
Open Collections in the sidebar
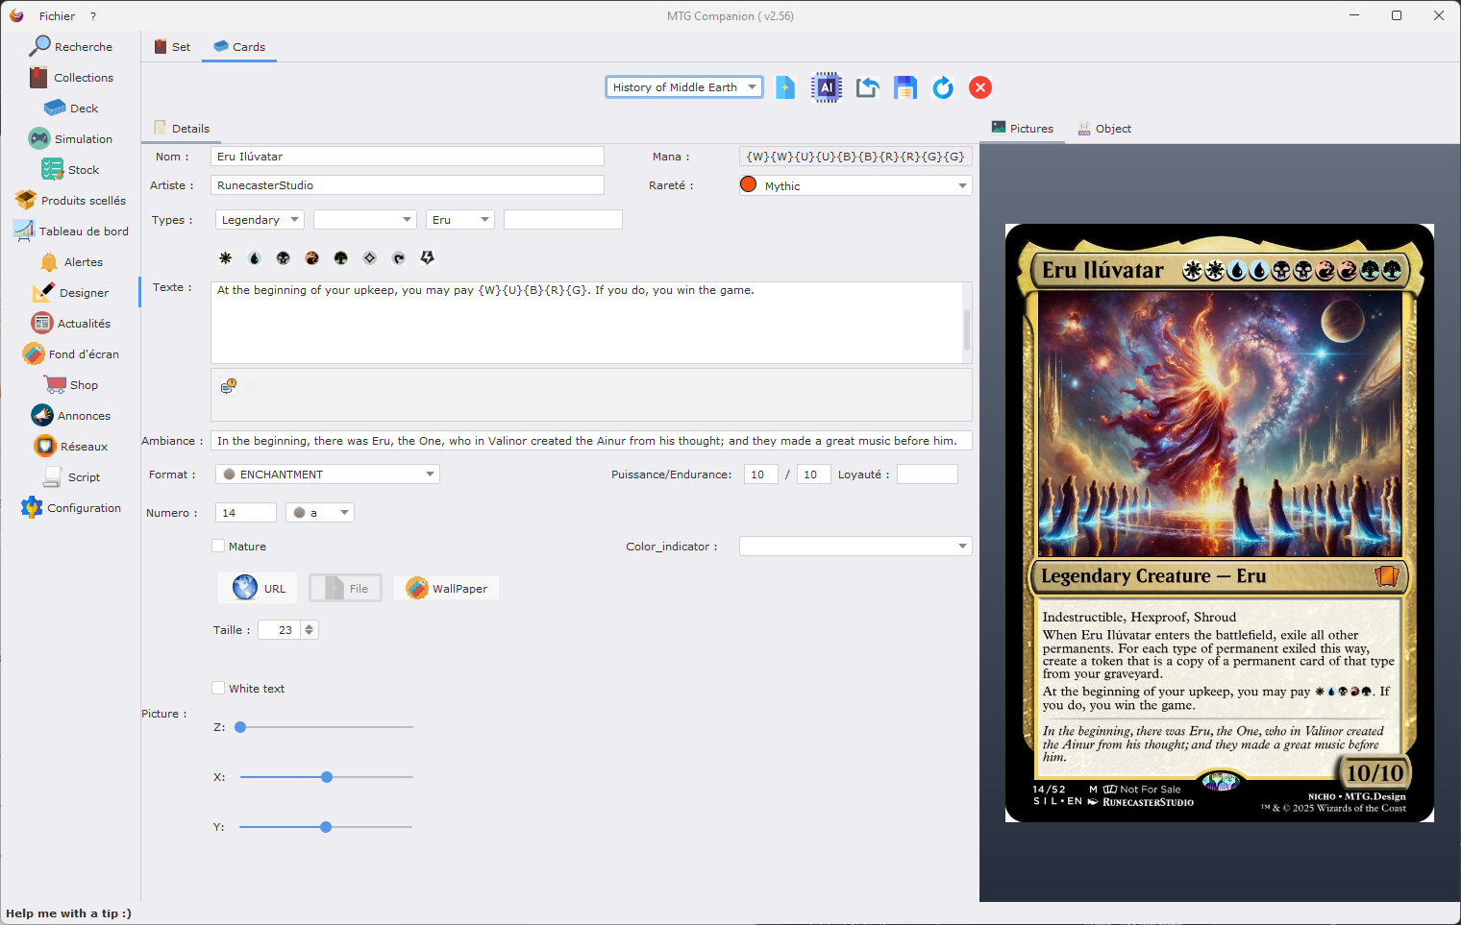[x=71, y=77]
